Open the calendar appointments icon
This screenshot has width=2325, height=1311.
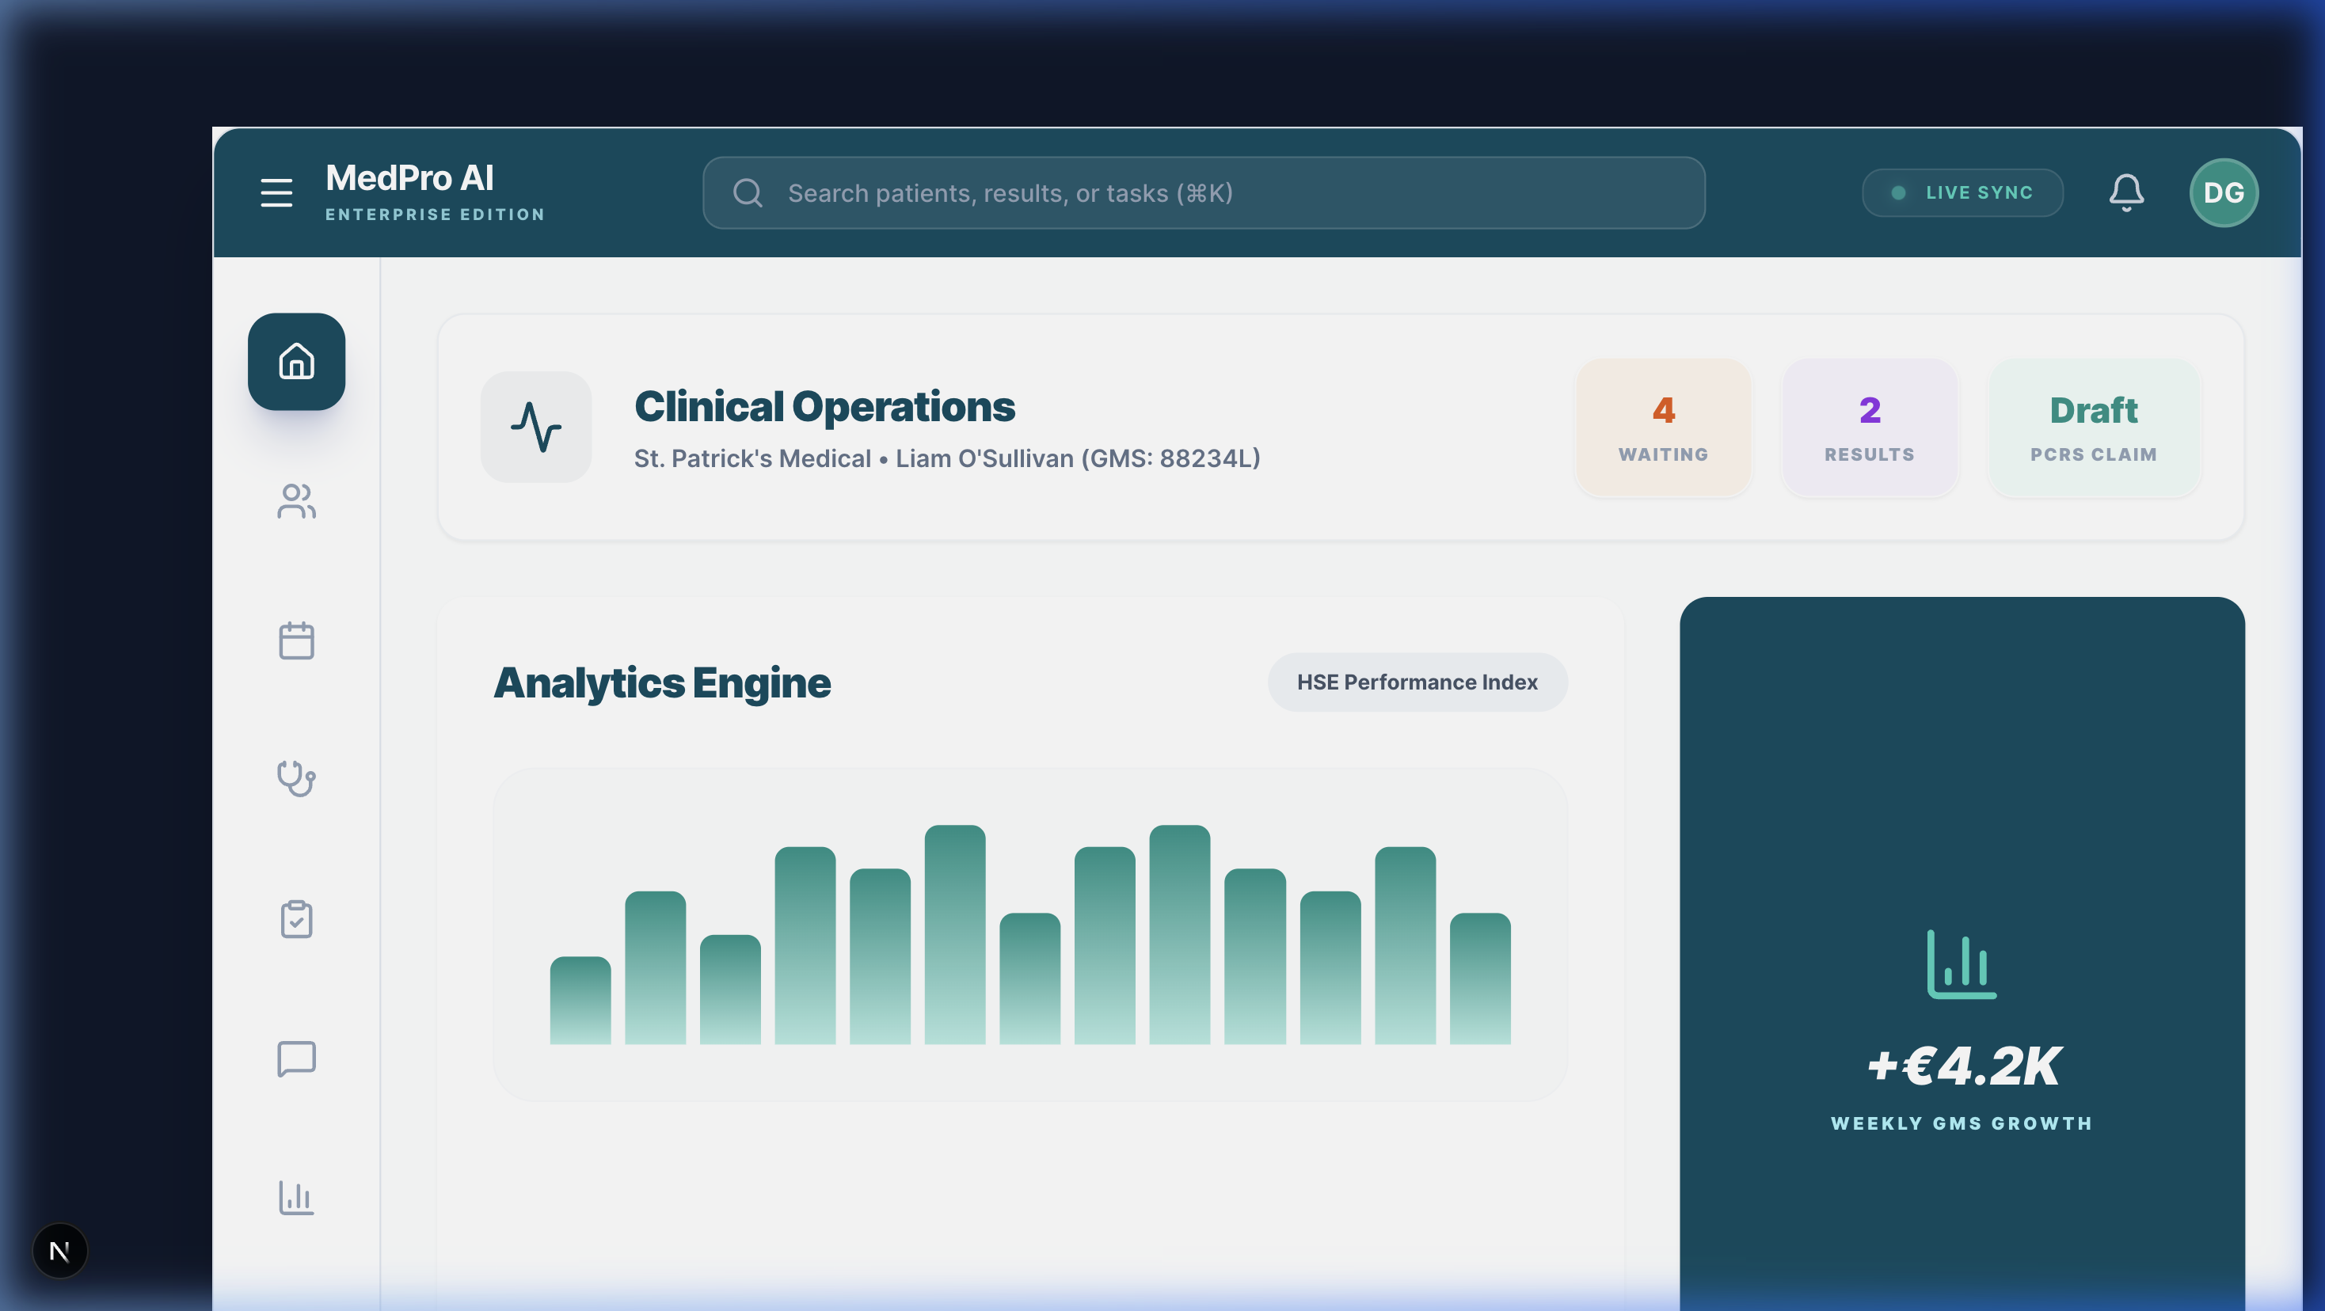[x=296, y=640]
